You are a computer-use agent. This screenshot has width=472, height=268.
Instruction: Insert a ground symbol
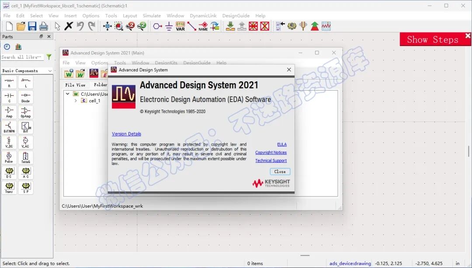[x=169, y=26]
